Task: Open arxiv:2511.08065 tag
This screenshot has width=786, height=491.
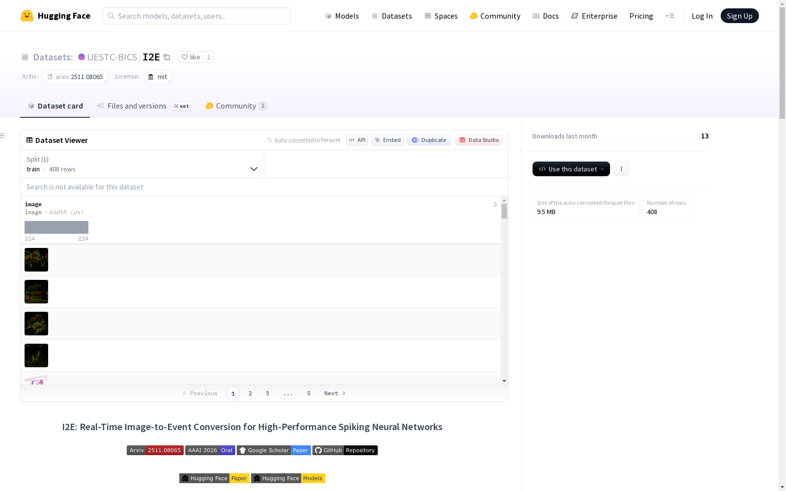Action: click(x=75, y=77)
